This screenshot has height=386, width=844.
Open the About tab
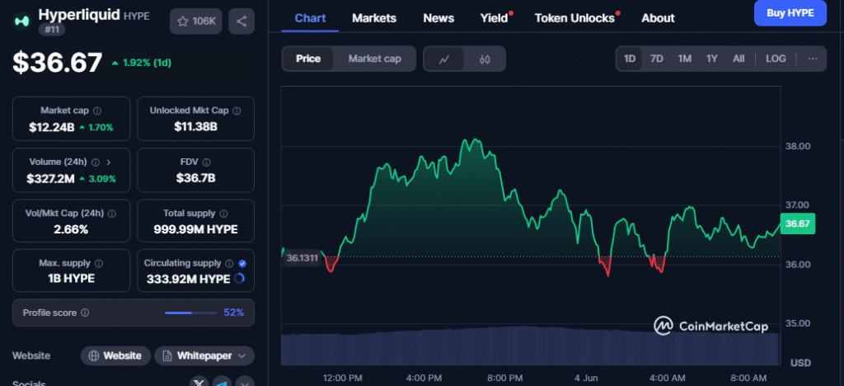(x=659, y=18)
